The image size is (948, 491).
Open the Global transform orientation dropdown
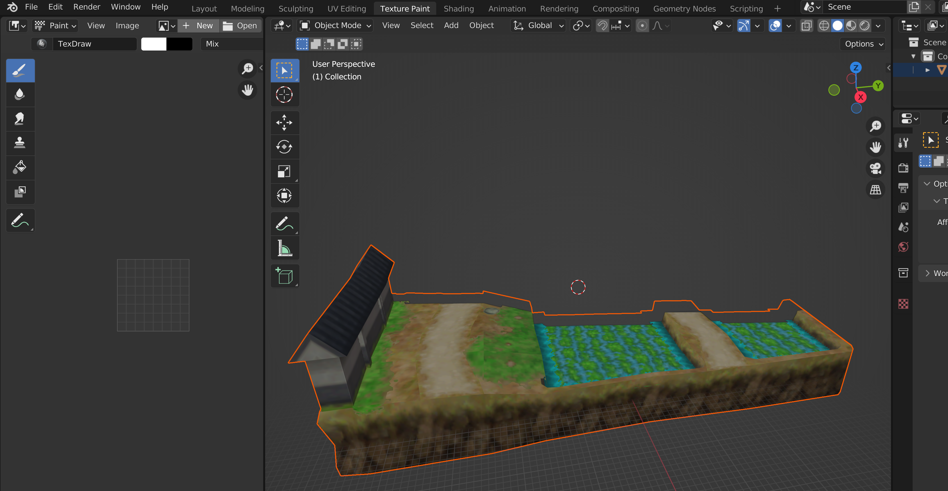pos(539,25)
